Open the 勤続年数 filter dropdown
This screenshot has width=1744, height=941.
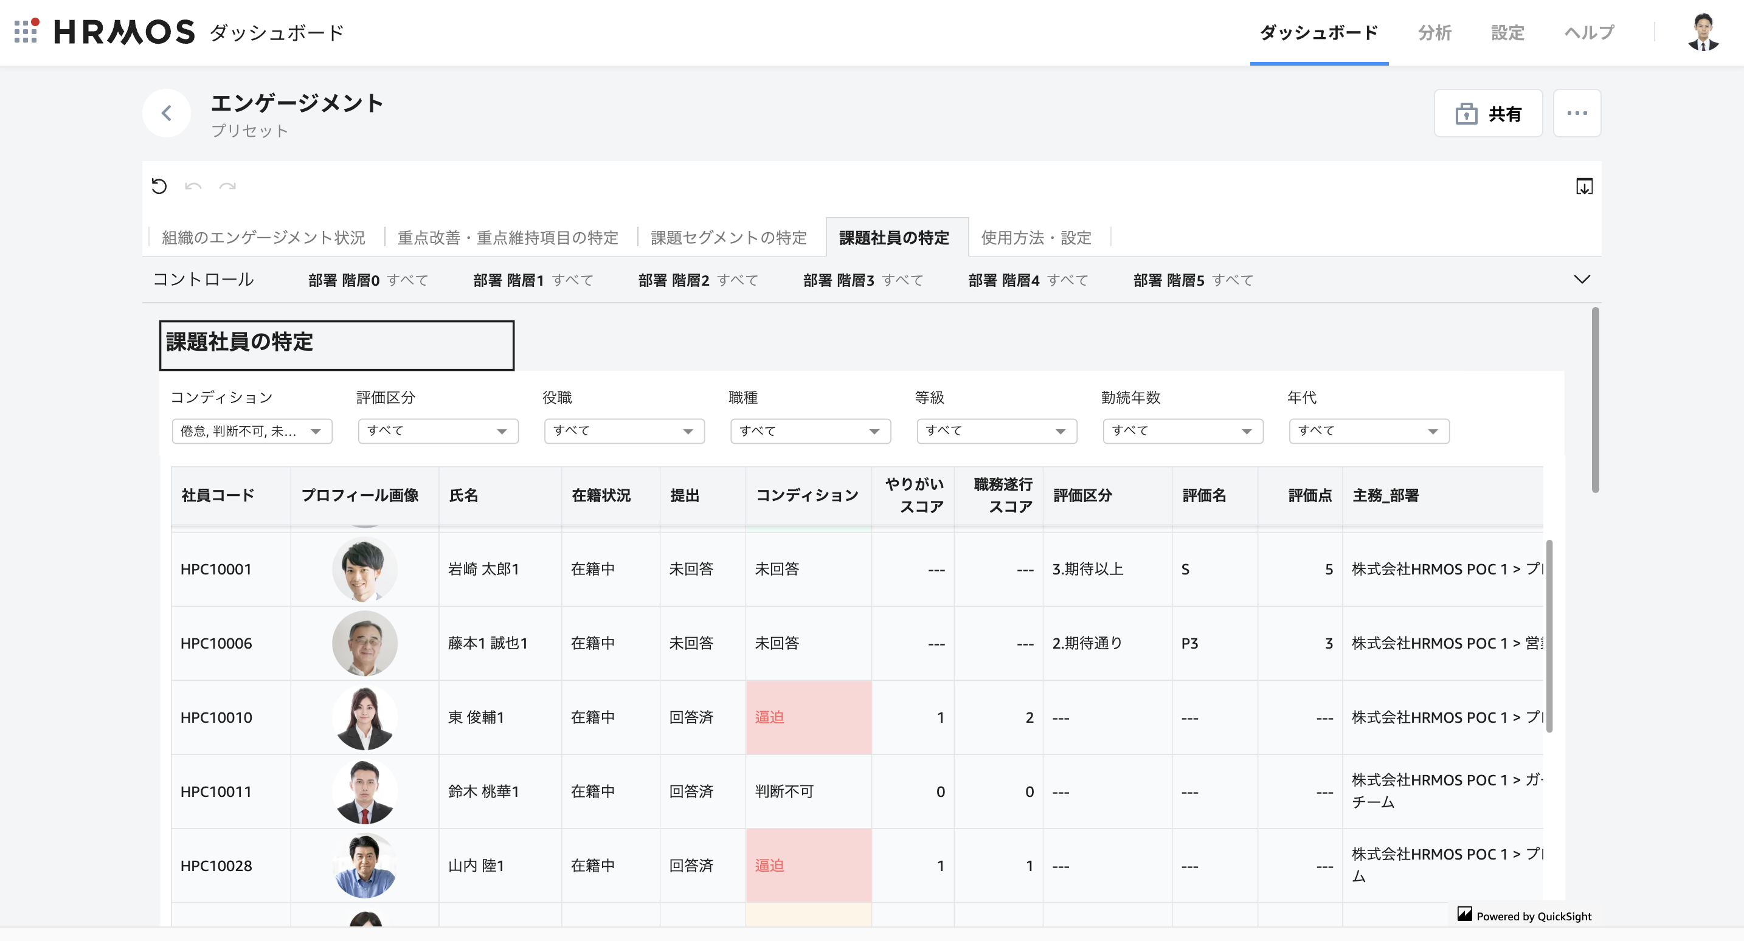tap(1182, 431)
